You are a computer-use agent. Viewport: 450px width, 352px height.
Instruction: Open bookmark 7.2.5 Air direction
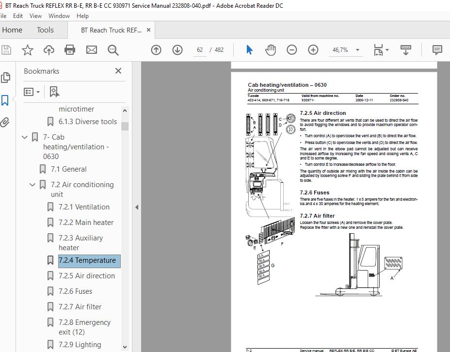coord(87,276)
